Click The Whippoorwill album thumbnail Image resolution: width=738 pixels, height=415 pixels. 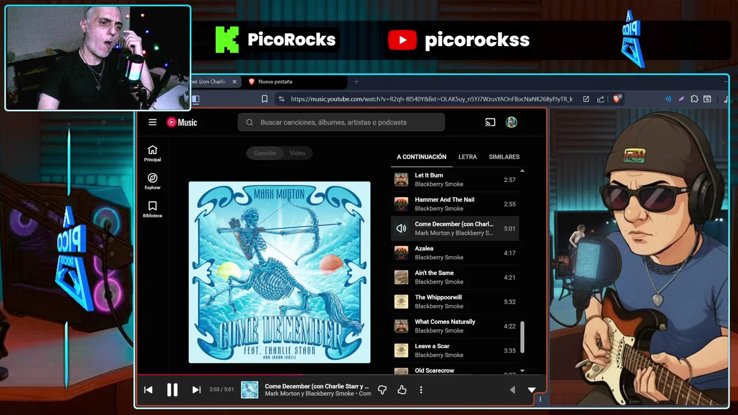point(401,301)
